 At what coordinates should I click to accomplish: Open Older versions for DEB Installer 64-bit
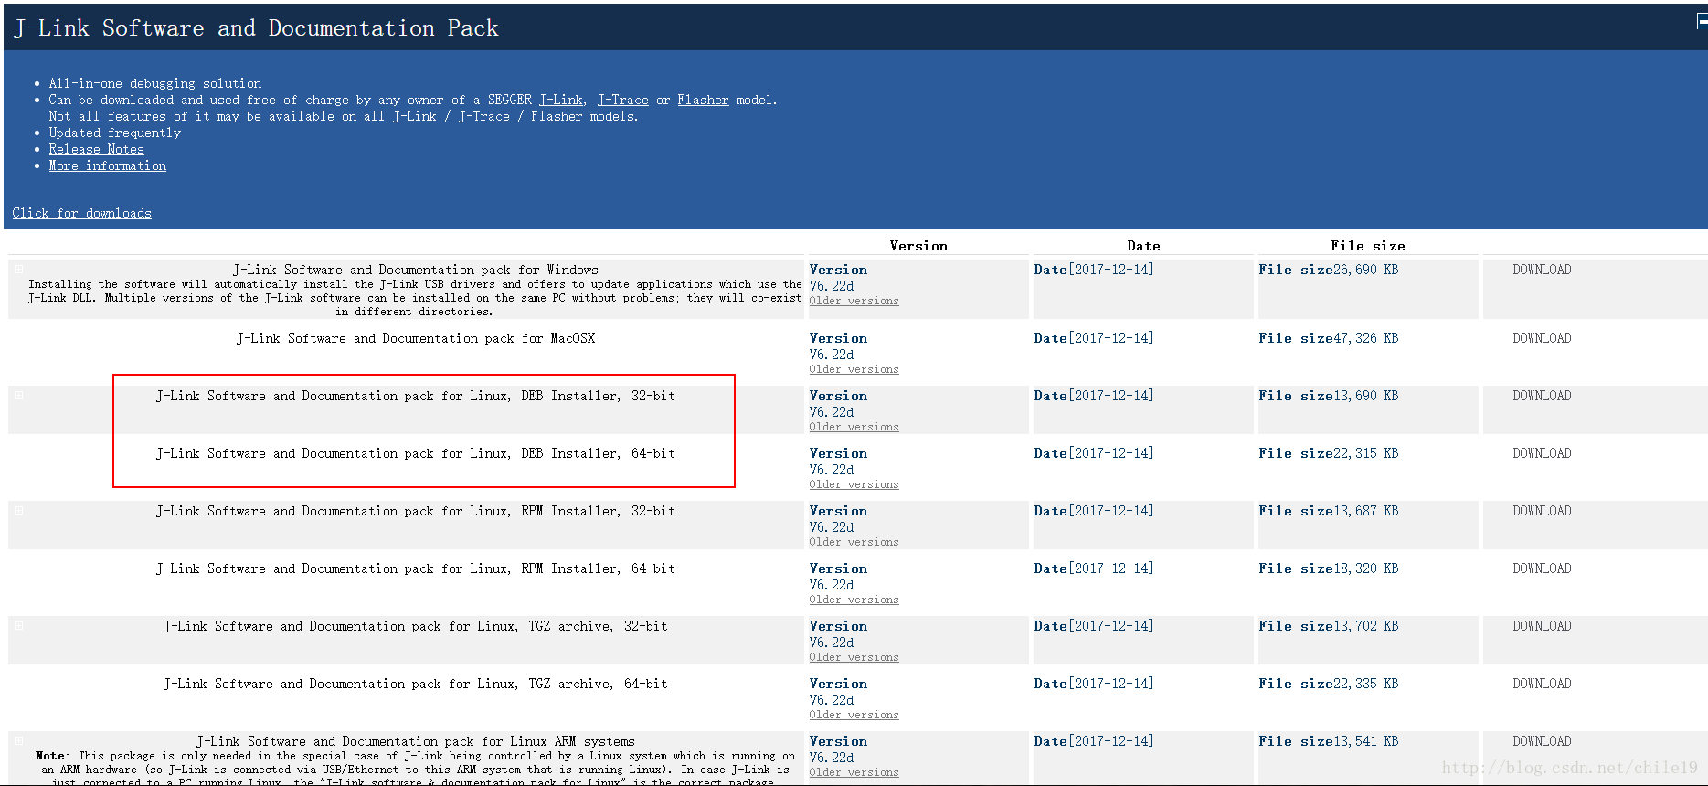tap(854, 484)
